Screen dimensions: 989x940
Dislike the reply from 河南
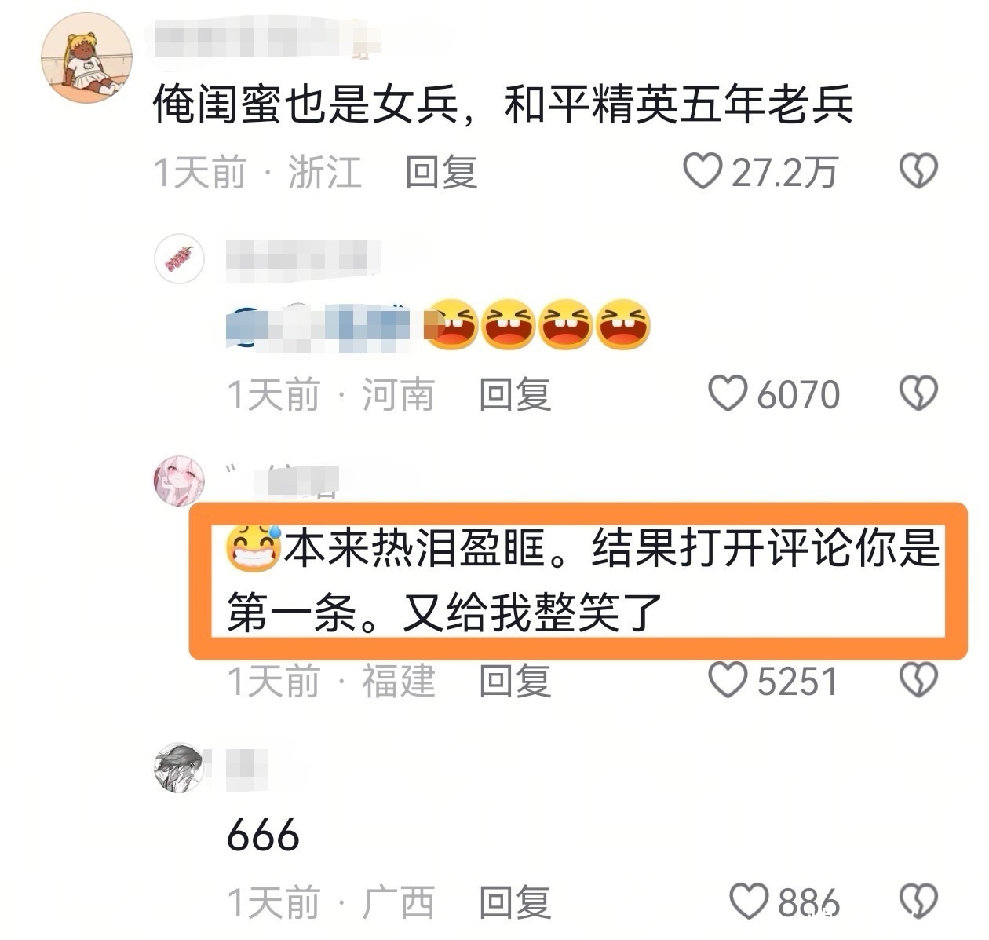[918, 393]
